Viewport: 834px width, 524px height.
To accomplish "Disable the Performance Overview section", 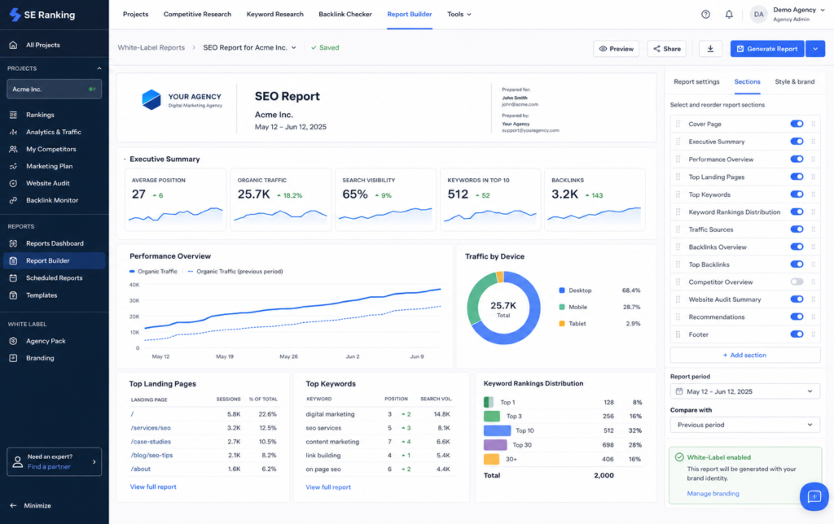I will 797,159.
